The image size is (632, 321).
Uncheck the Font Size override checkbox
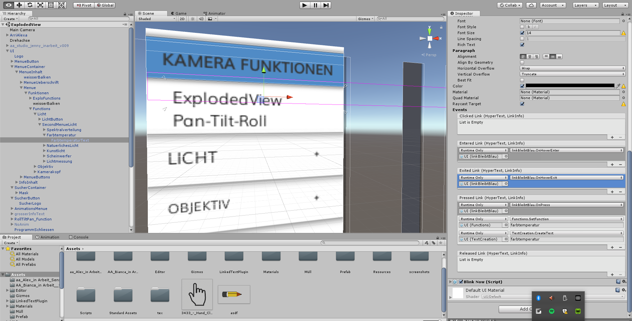point(522,33)
